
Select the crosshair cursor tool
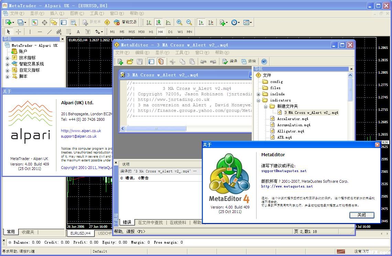pos(18,32)
